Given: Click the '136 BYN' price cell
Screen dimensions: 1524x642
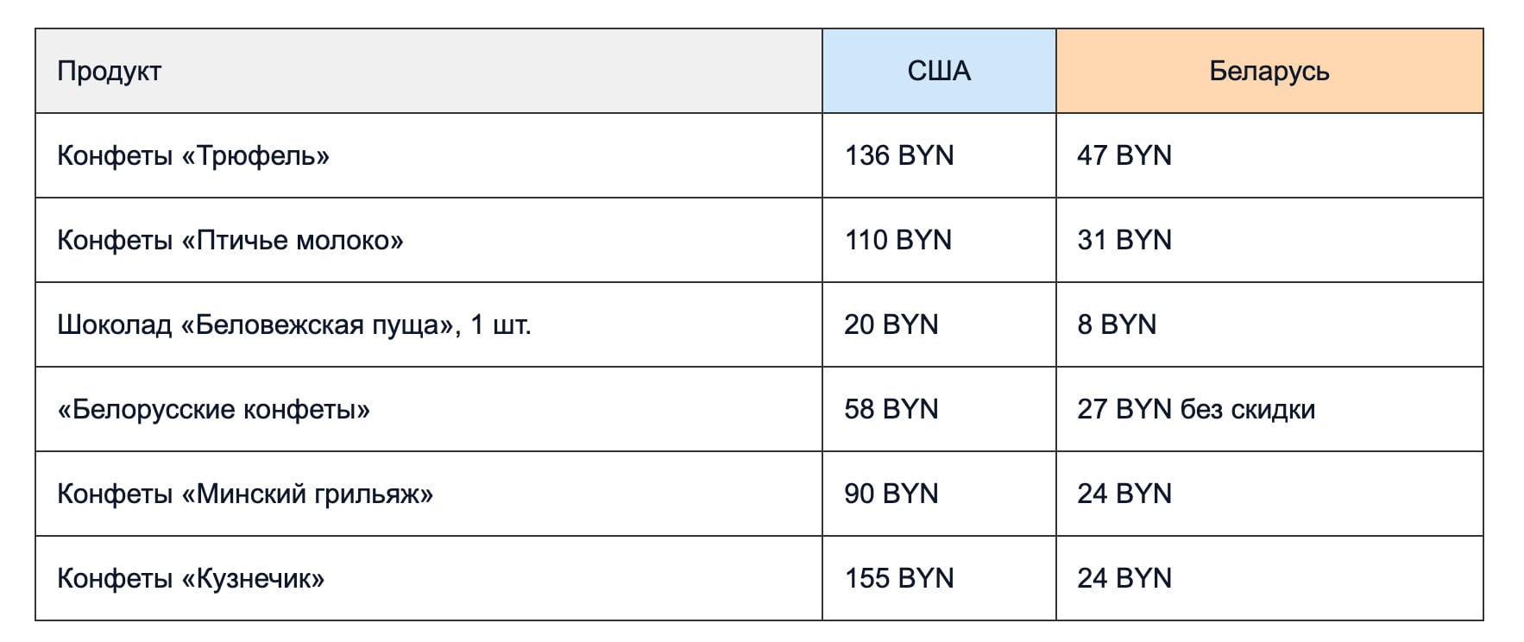Looking at the screenshot, I should 899,155.
